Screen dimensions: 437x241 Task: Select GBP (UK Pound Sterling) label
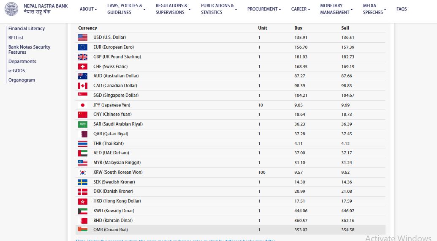click(x=117, y=57)
